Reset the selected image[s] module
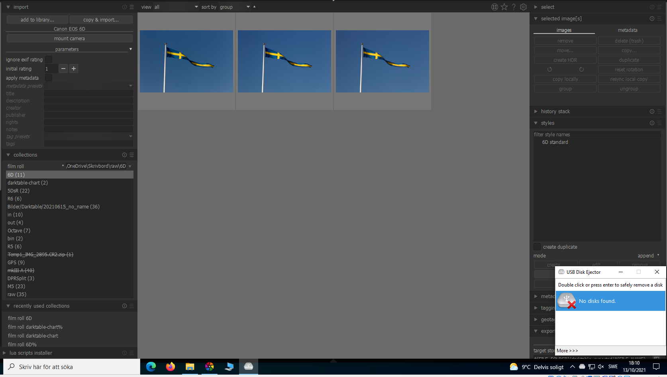 (x=652, y=19)
